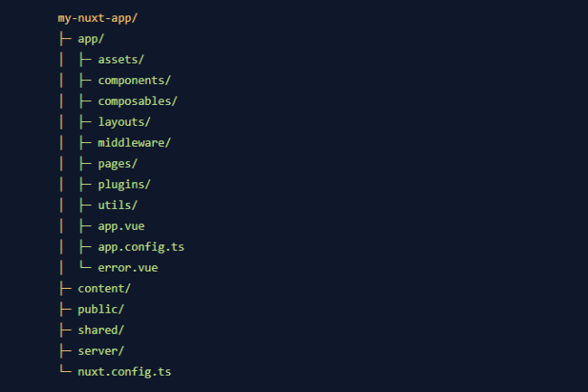Click the error.vue file name
Screen dimensions: 588x392
(128, 268)
